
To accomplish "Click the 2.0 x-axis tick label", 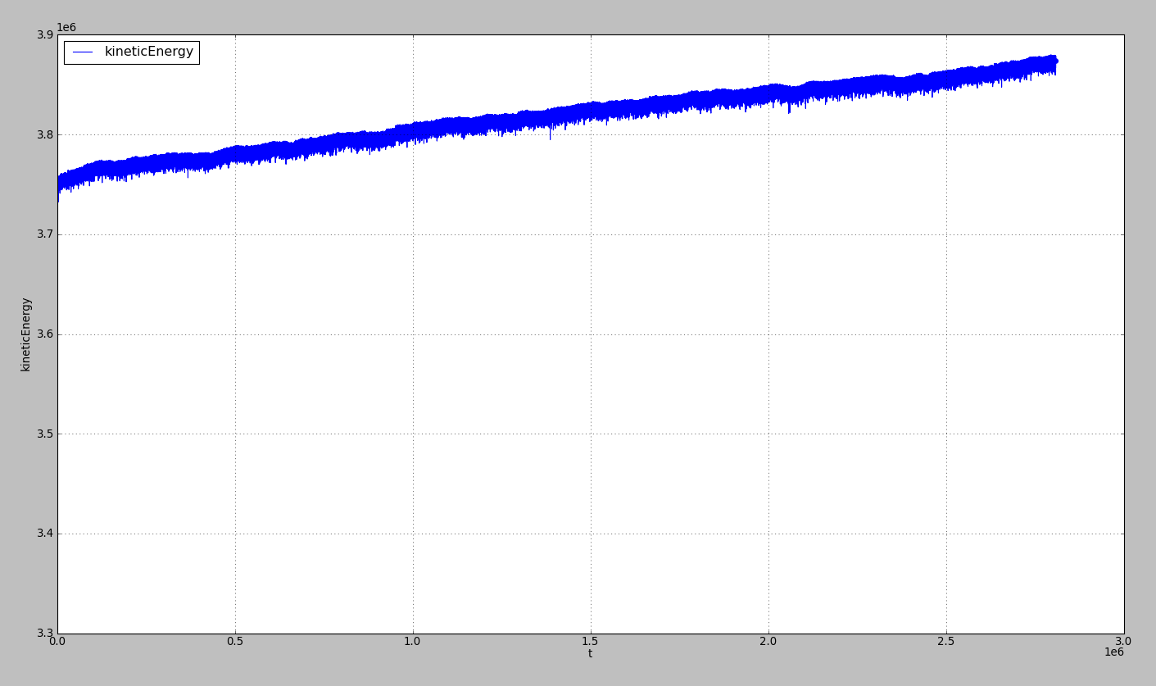I will 768,641.
